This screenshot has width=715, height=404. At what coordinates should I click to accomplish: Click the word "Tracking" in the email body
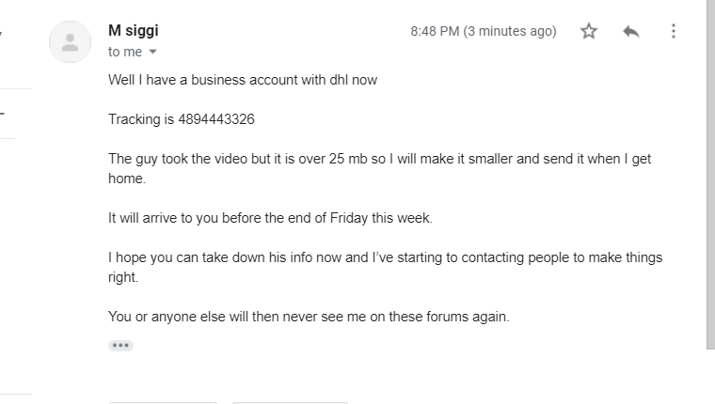point(135,119)
